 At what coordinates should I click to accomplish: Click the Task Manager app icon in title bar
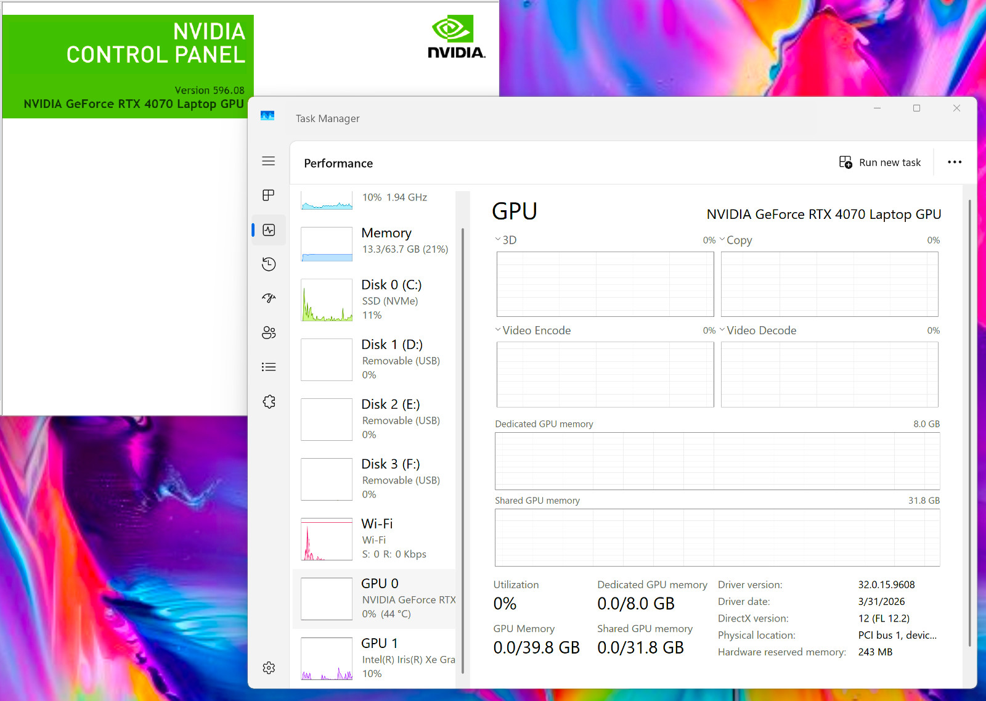coord(267,116)
